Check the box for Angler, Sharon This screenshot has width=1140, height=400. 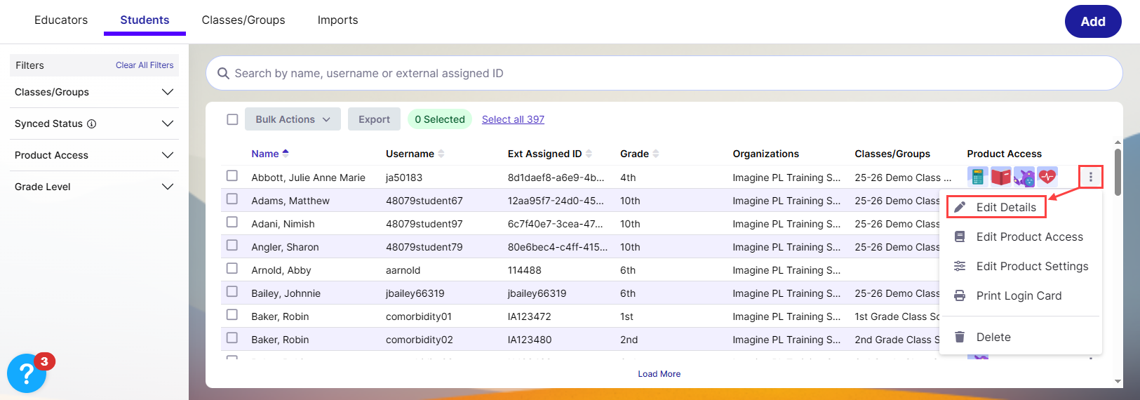point(232,245)
